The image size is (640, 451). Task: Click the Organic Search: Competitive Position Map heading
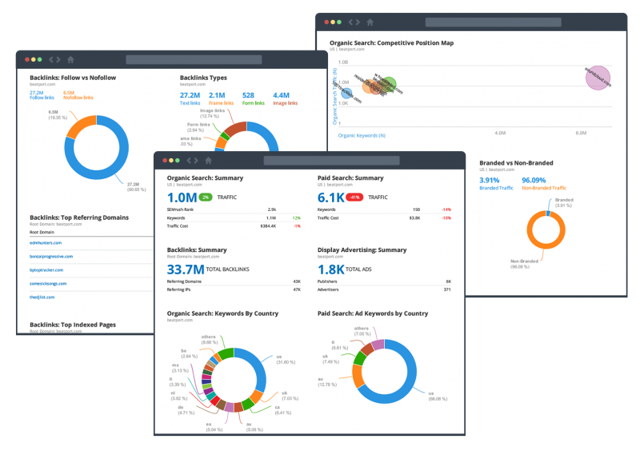[391, 43]
